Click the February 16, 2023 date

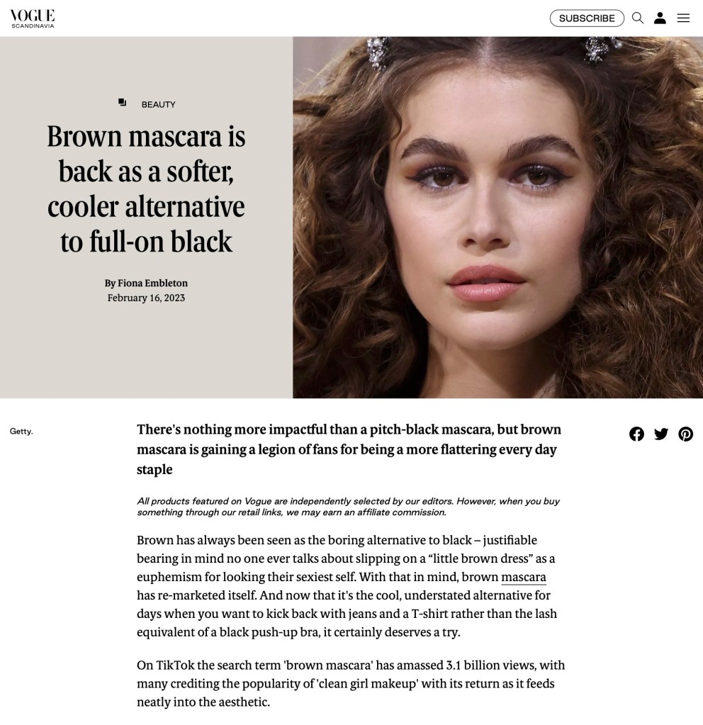[146, 298]
